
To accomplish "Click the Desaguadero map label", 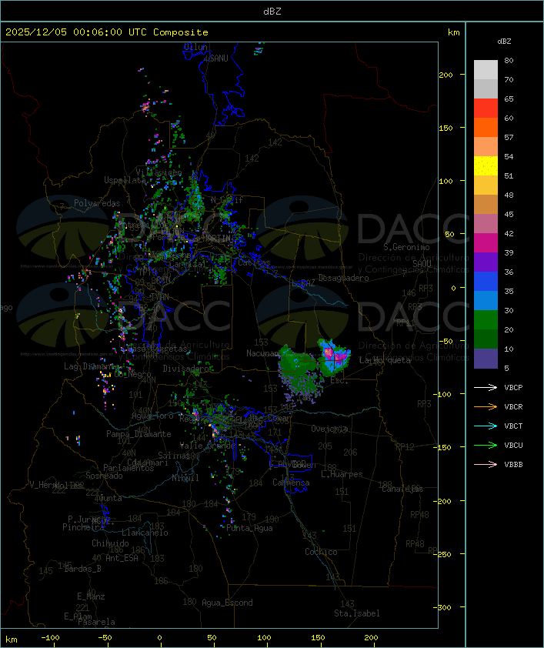I will click(343, 278).
